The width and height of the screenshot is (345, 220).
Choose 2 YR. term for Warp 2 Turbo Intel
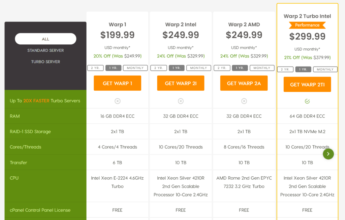(x=285, y=70)
